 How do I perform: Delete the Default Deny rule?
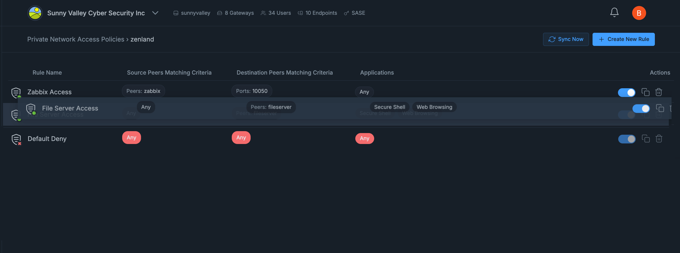coord(659,139)
